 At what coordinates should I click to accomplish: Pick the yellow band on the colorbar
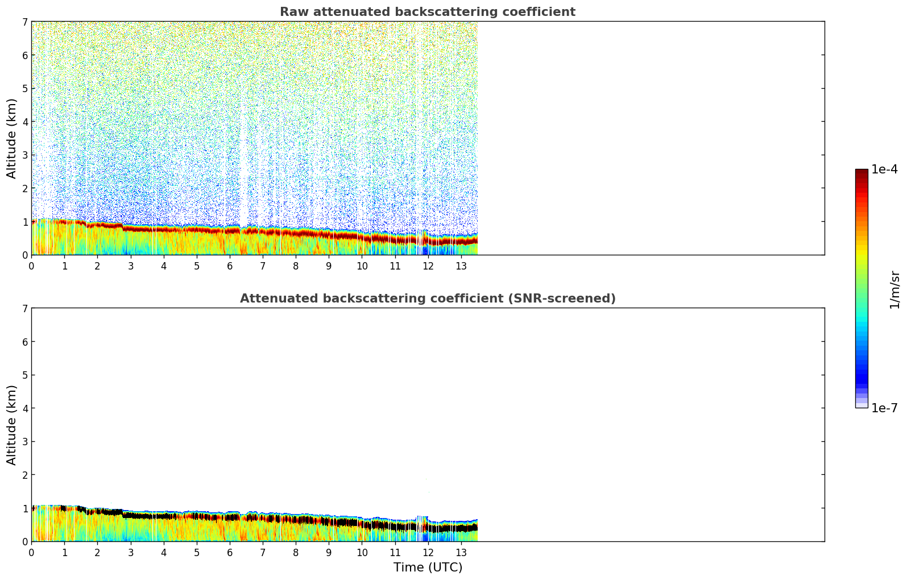[861, 251]
